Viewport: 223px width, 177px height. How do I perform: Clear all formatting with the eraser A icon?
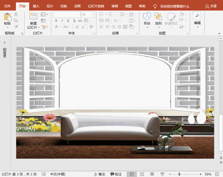(91, 27)
